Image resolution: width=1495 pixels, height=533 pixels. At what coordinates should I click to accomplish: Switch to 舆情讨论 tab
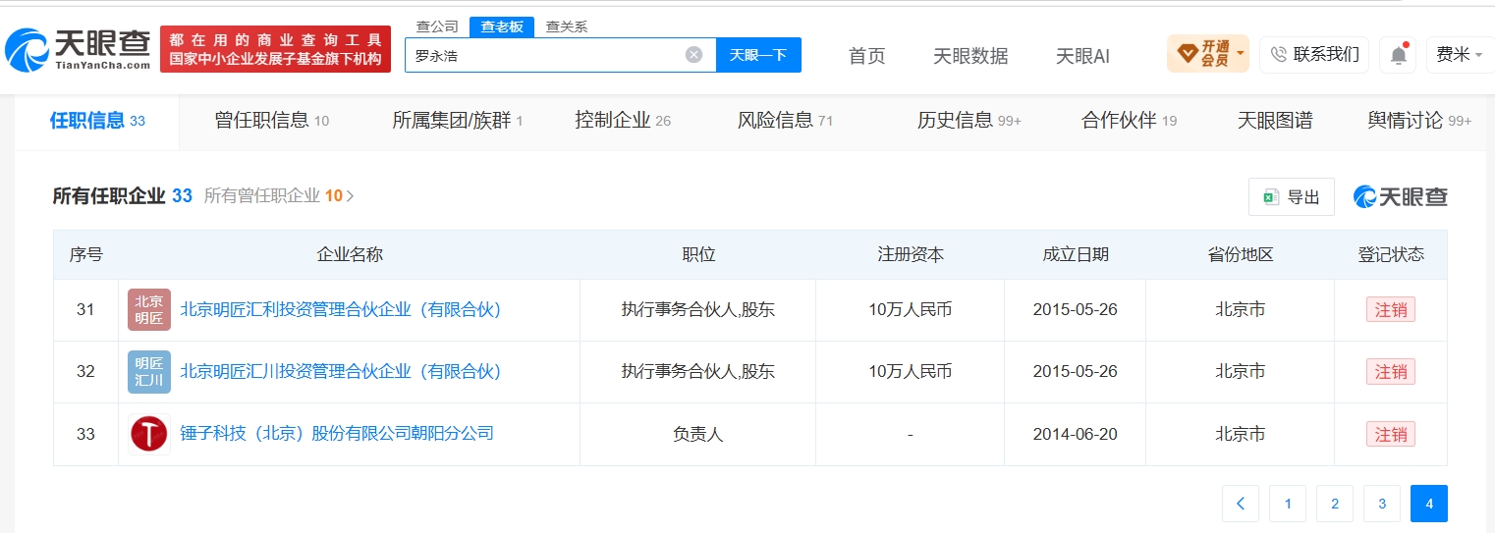[1419, 121]
